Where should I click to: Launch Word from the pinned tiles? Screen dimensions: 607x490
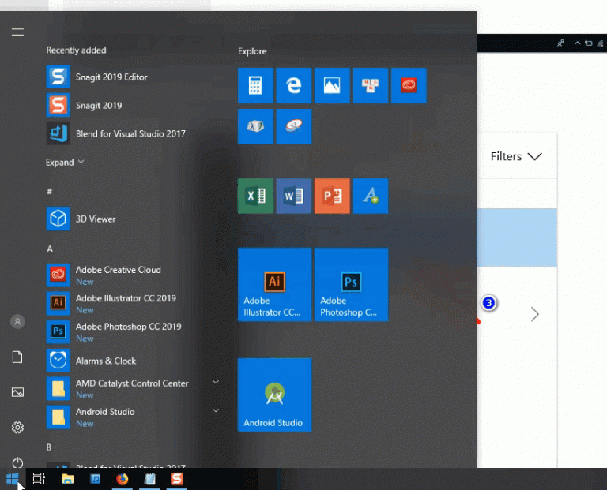click(x=293, y=196)
